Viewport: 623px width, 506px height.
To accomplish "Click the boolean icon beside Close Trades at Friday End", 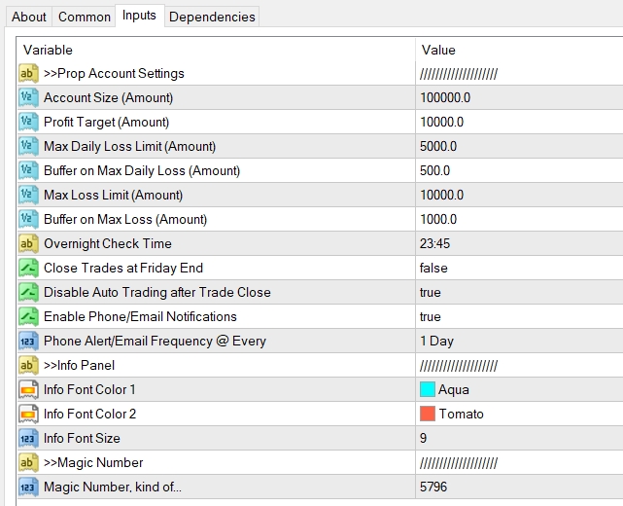I will (x=28, y=269).
